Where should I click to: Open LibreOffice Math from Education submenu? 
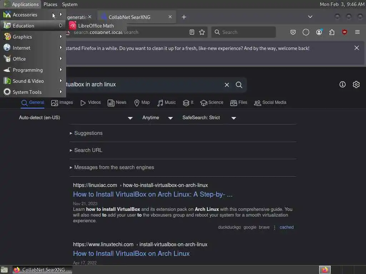[x=96, y=26]
